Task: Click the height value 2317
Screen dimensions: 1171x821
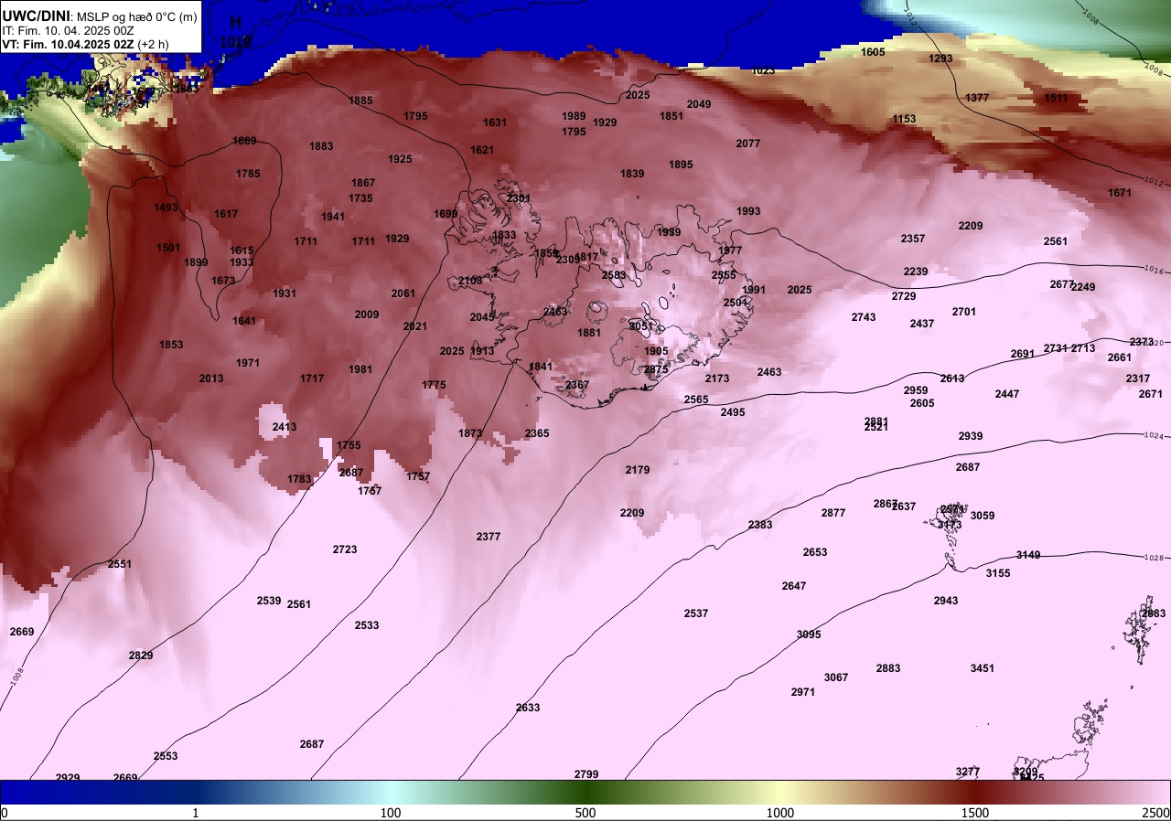Action: click(1138, 379)
